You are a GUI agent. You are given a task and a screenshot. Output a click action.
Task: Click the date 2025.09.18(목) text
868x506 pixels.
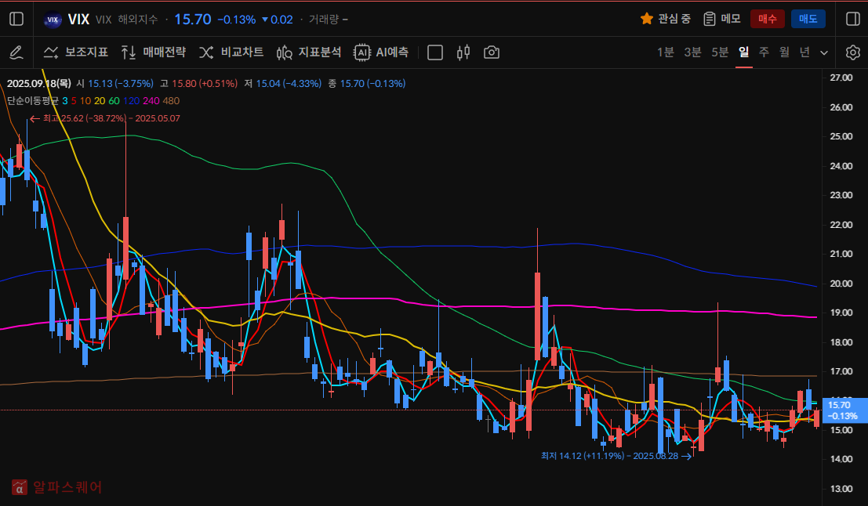[x=38, y=84]
